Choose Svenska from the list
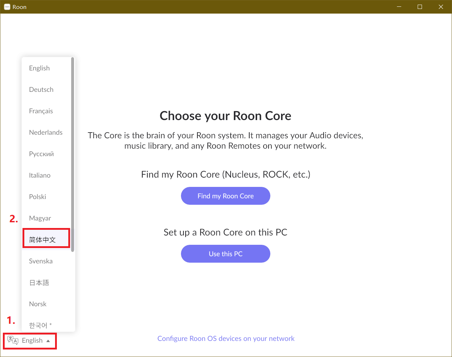This screenshot has height=357, width=452. 41,261
